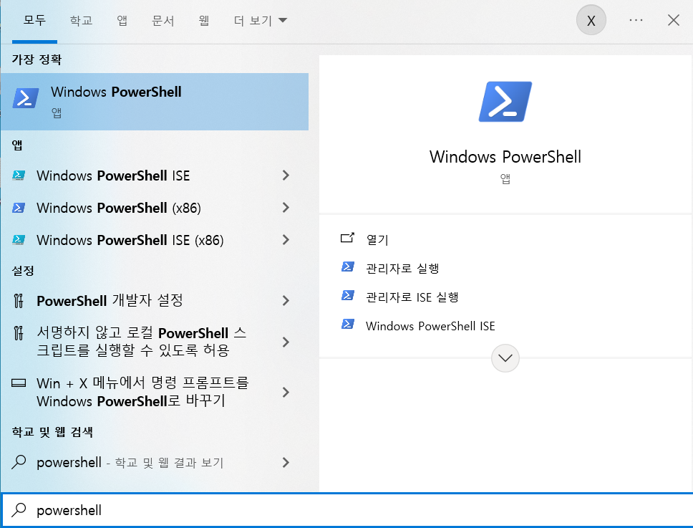Click the keyboard icon beside Win + X 메뉴

pos(19,383)
